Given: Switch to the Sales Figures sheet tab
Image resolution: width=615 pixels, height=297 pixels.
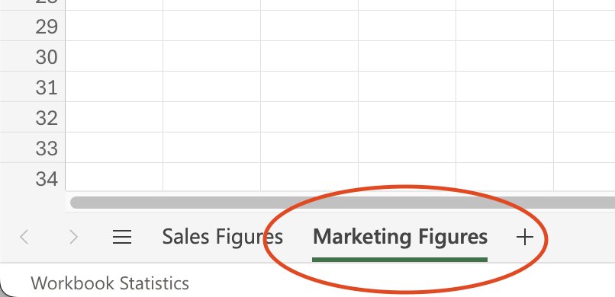Looking at the screenshot, I should tap(222, 237).
